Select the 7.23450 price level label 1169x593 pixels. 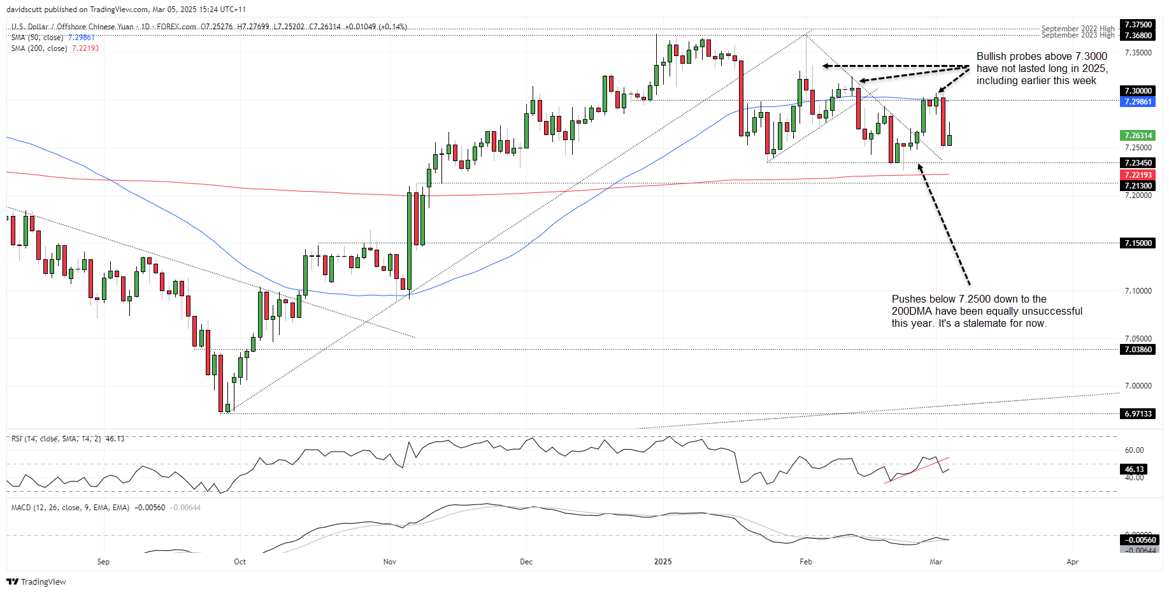(1138, 163)
